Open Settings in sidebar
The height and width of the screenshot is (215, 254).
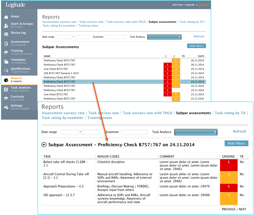(19, 107)
